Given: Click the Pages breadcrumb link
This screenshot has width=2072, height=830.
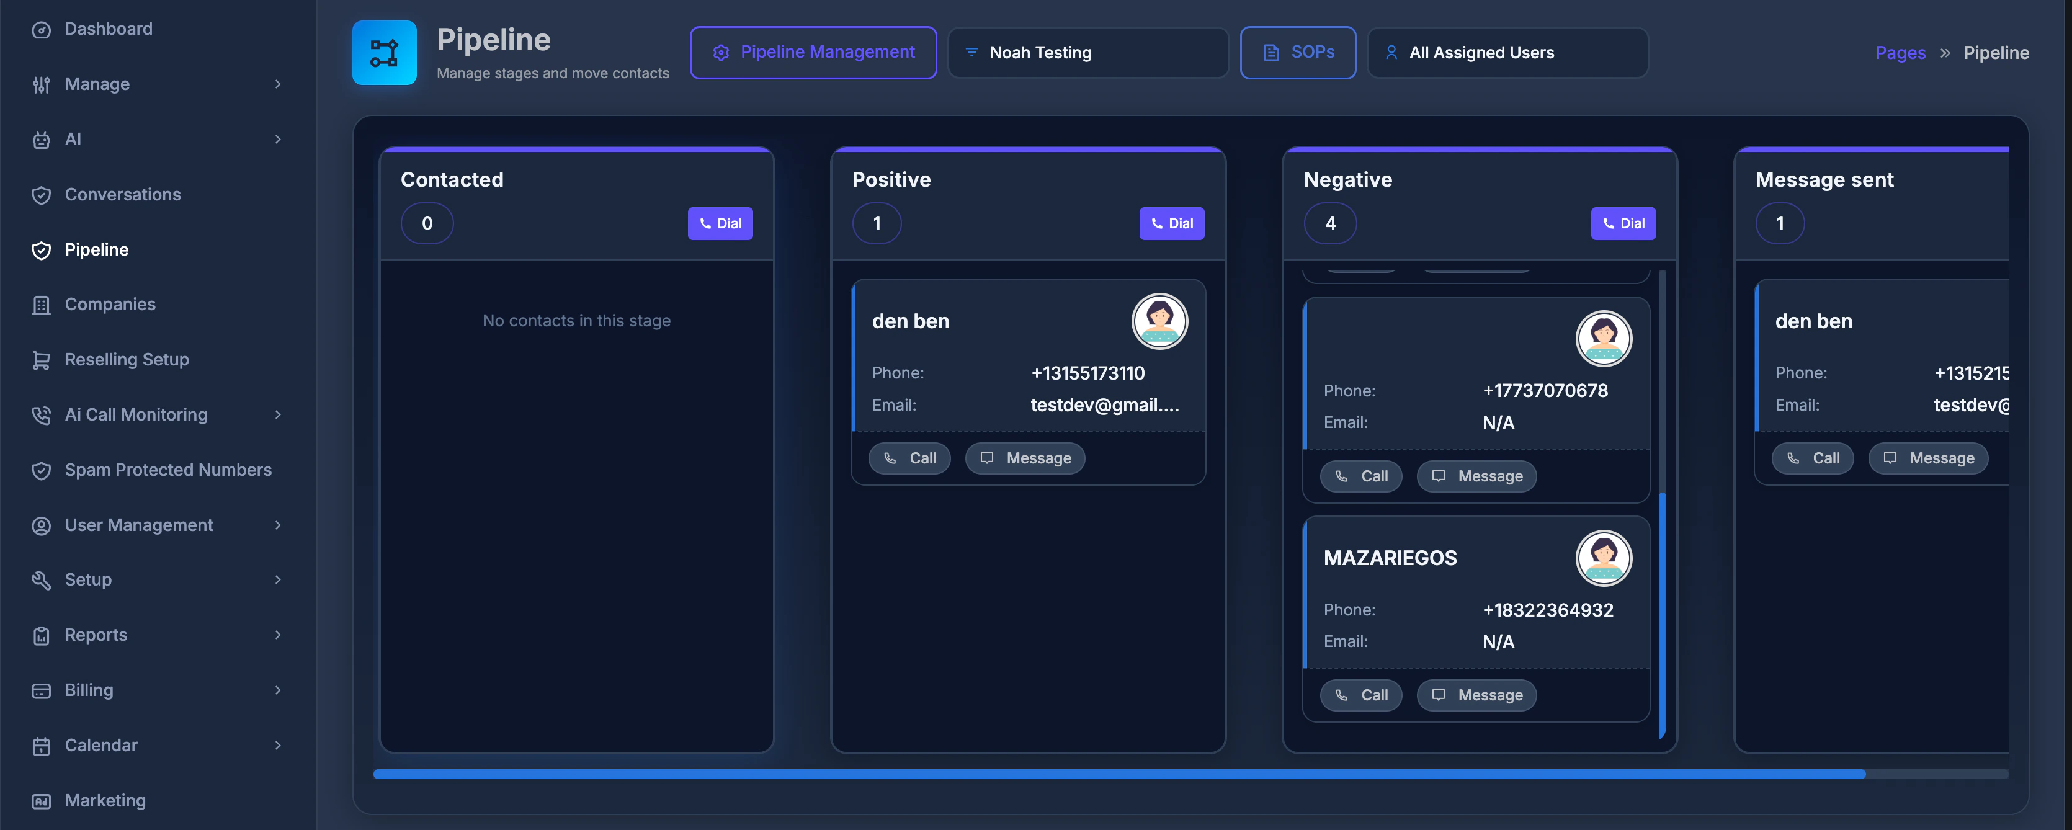Looking at the screenshot, I should [1900, 53].
